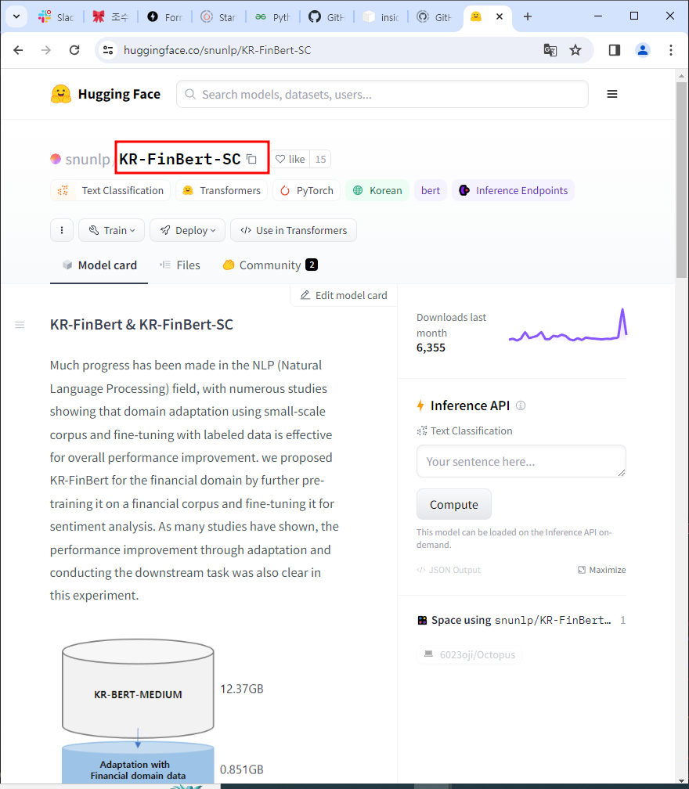Viewport: 689px width, 789px height.
Task: Open the Transformers library tag
Action: click(x=222, y=191)
